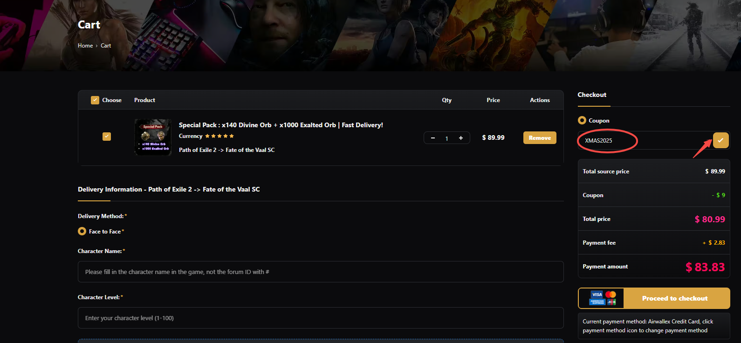
Task: Decrease quantity with the minus icon
Action: pyautogui.click(x=433, y=138)
